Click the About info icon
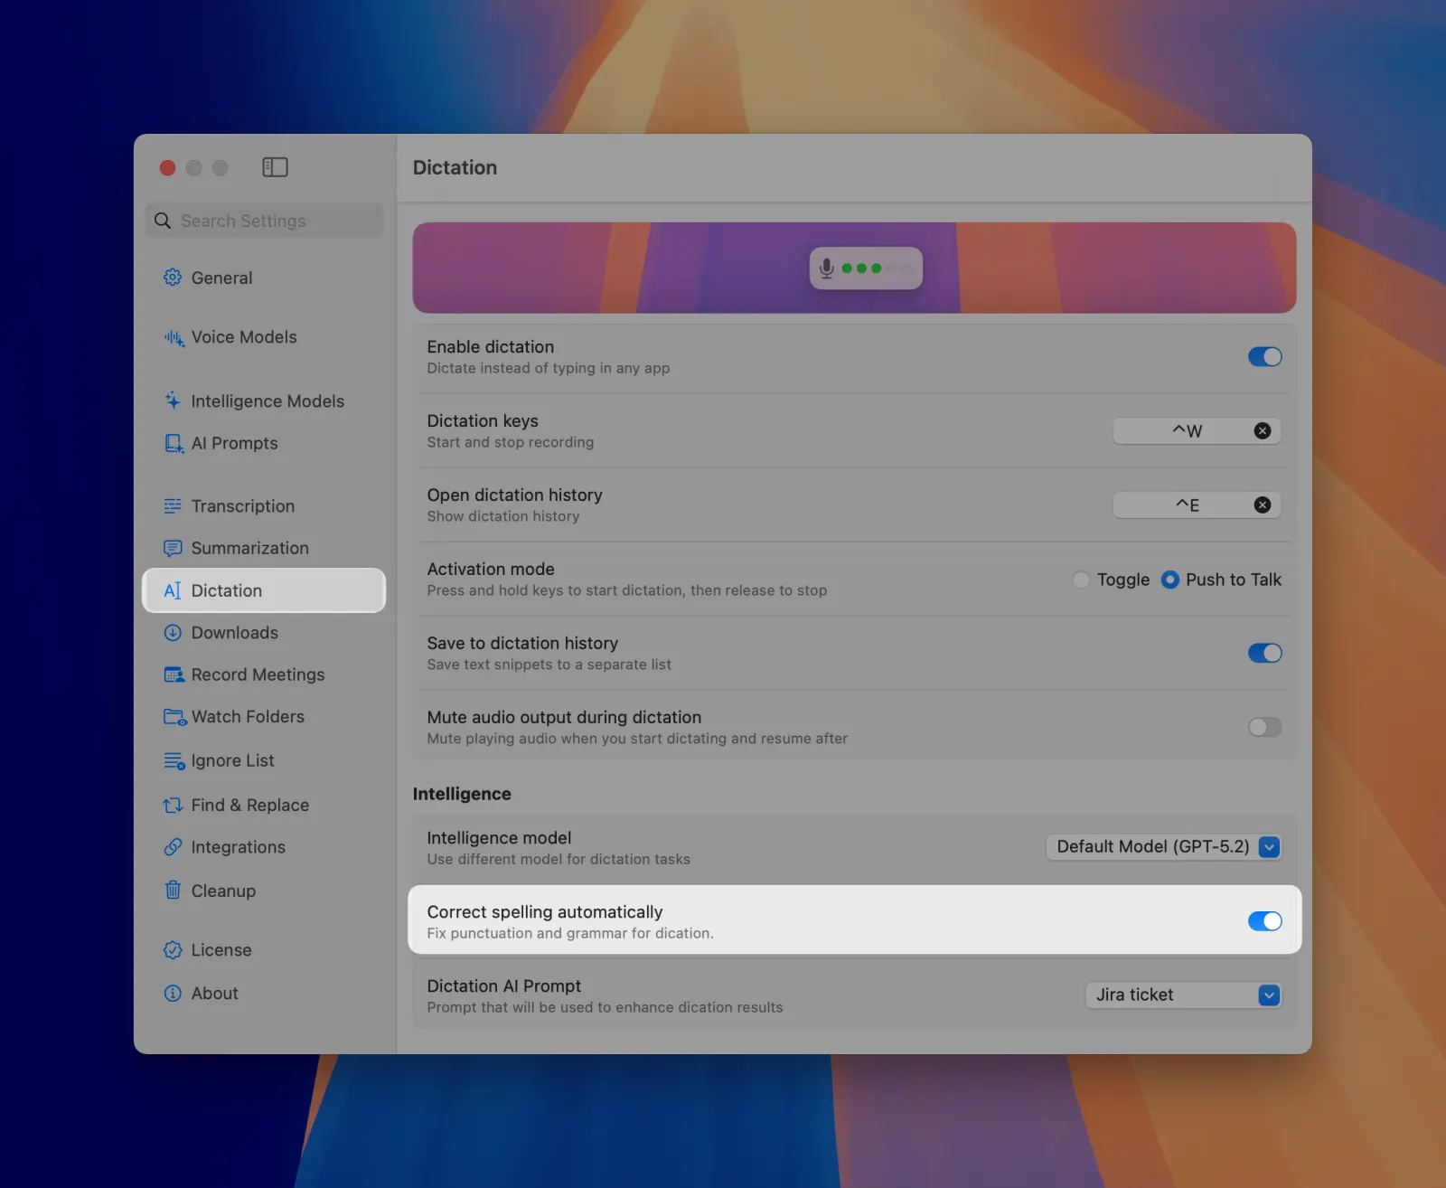 point(173,993)
